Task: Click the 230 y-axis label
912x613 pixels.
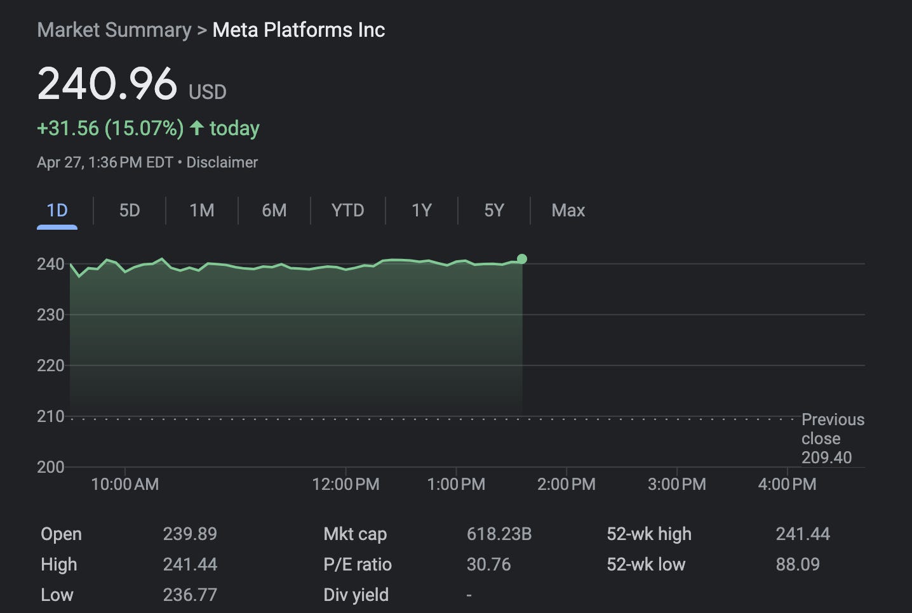Action: click(51, 315)
